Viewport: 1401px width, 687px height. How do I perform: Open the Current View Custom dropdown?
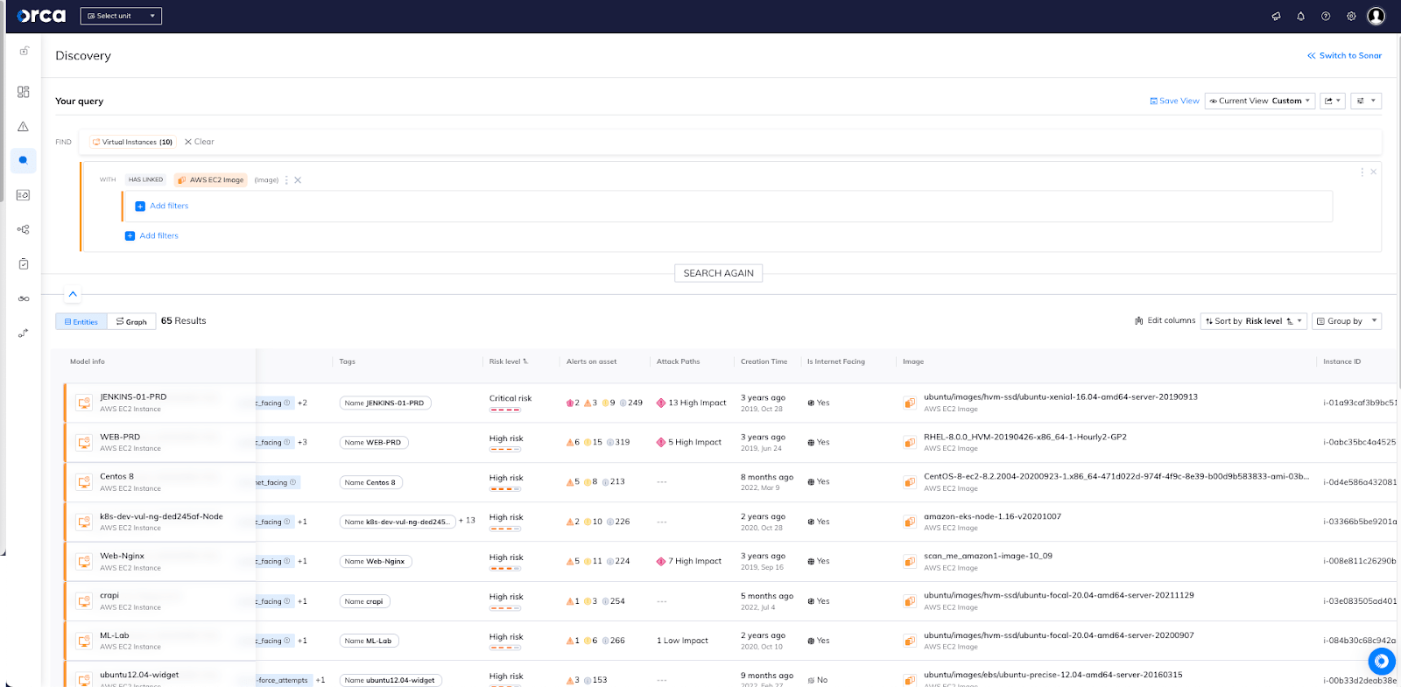pyautogui.click(x=1259, y=101)
